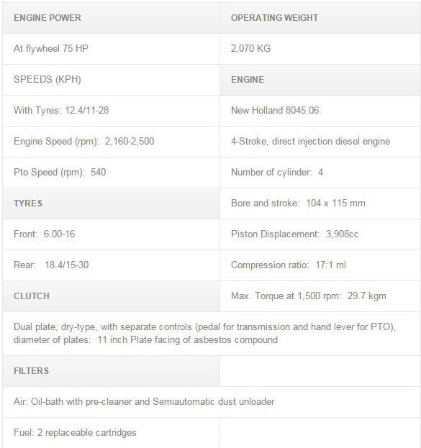Click the Front 6.00-16 tyre cell
Viewport: 421px width, 448px height.
(x=111, y=234)
